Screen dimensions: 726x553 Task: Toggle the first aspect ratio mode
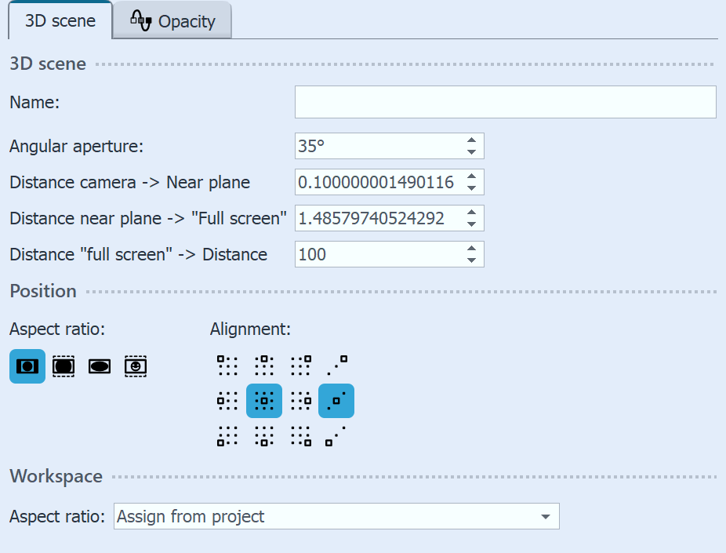(27, 366)
